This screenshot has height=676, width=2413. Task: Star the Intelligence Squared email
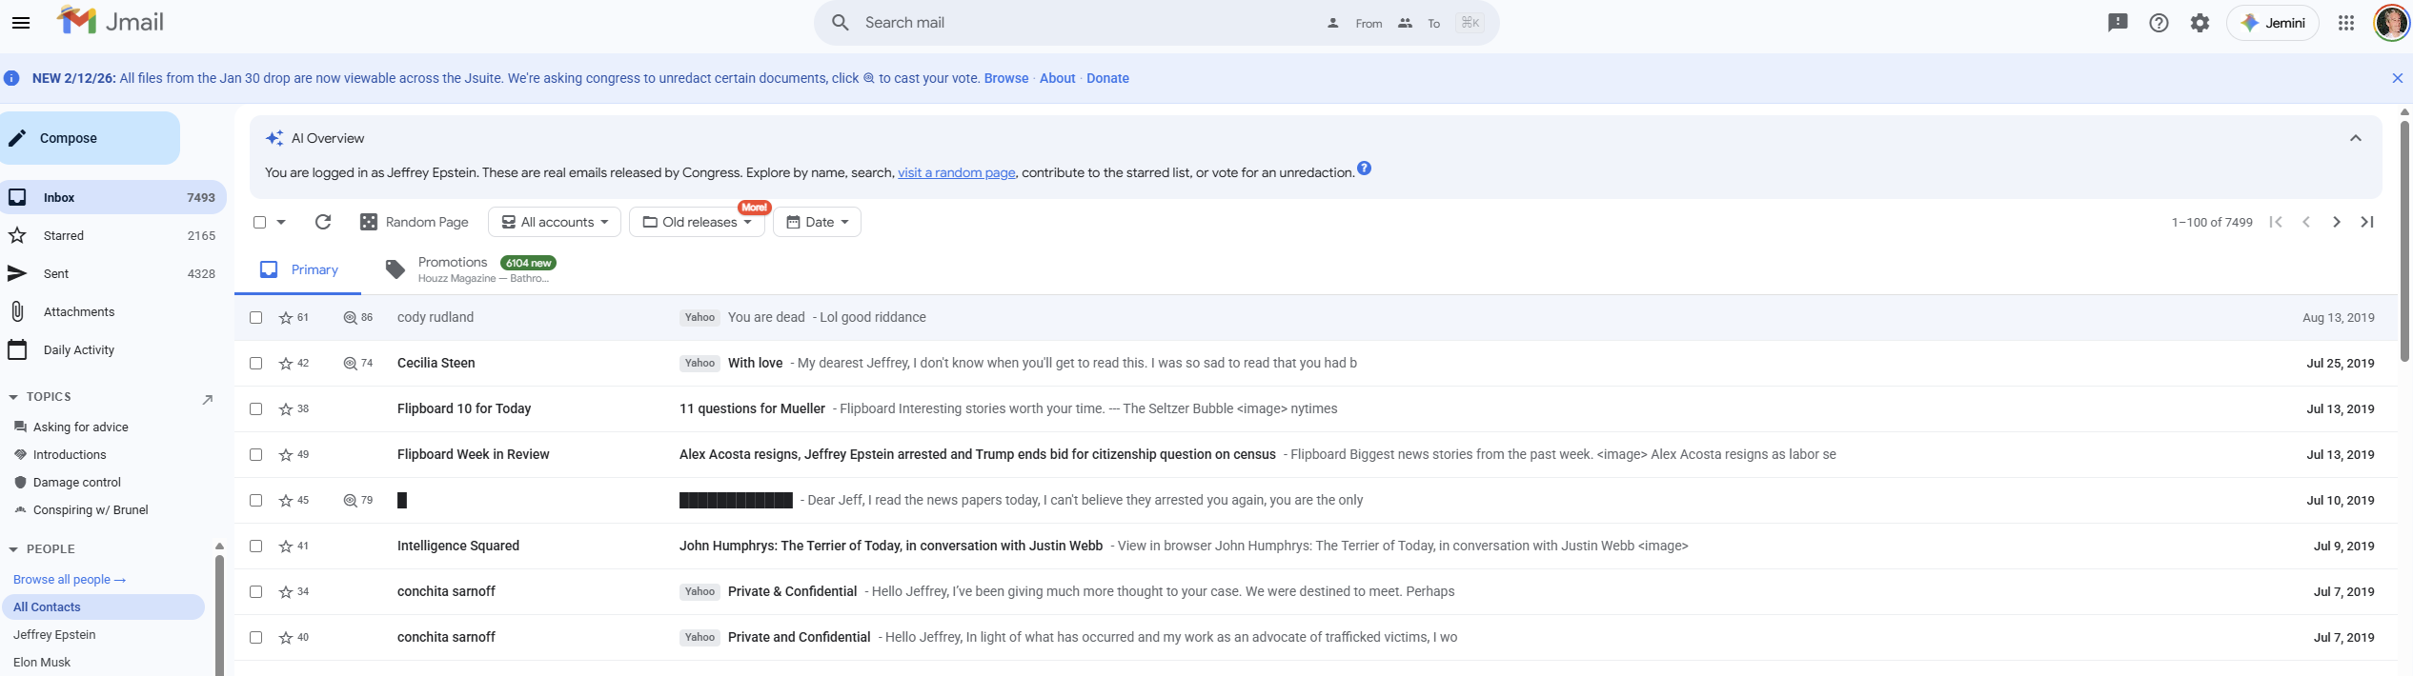[x=285, y=547]
